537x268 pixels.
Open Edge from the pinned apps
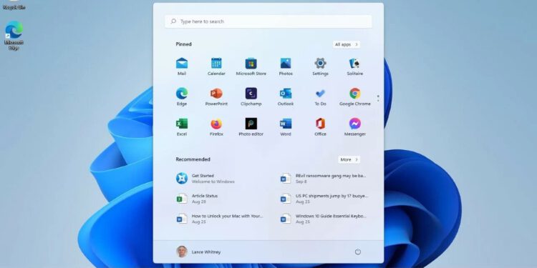pos(182,96)
